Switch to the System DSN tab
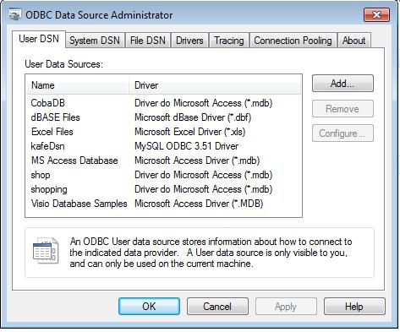This screenshot has width=400, height=332. click(x=95, y=41)
